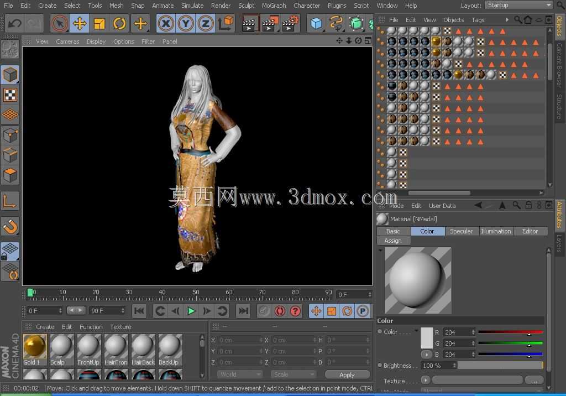Click the keyframe selection question icon
This screenshot has height=396, width=566.
pyautogui.click(x=295, y=311)
